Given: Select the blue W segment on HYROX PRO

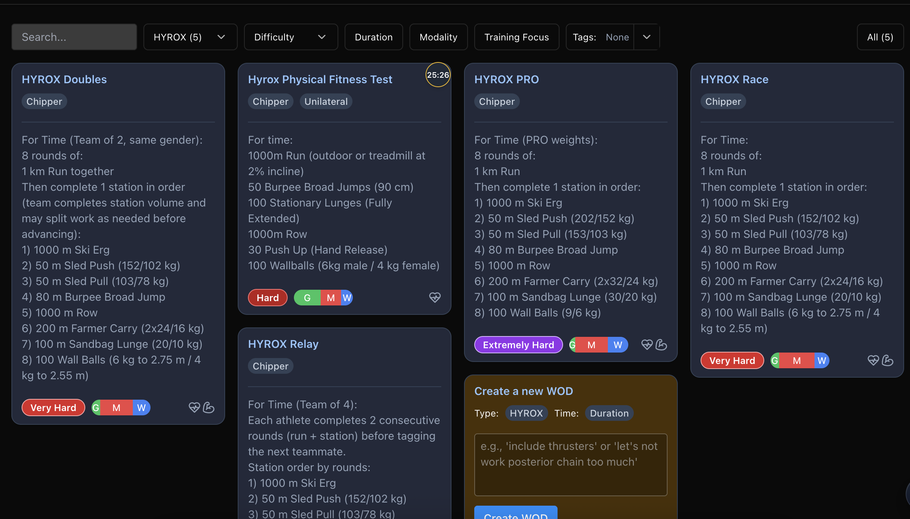Looking at the screenshot, I should 618,345.
